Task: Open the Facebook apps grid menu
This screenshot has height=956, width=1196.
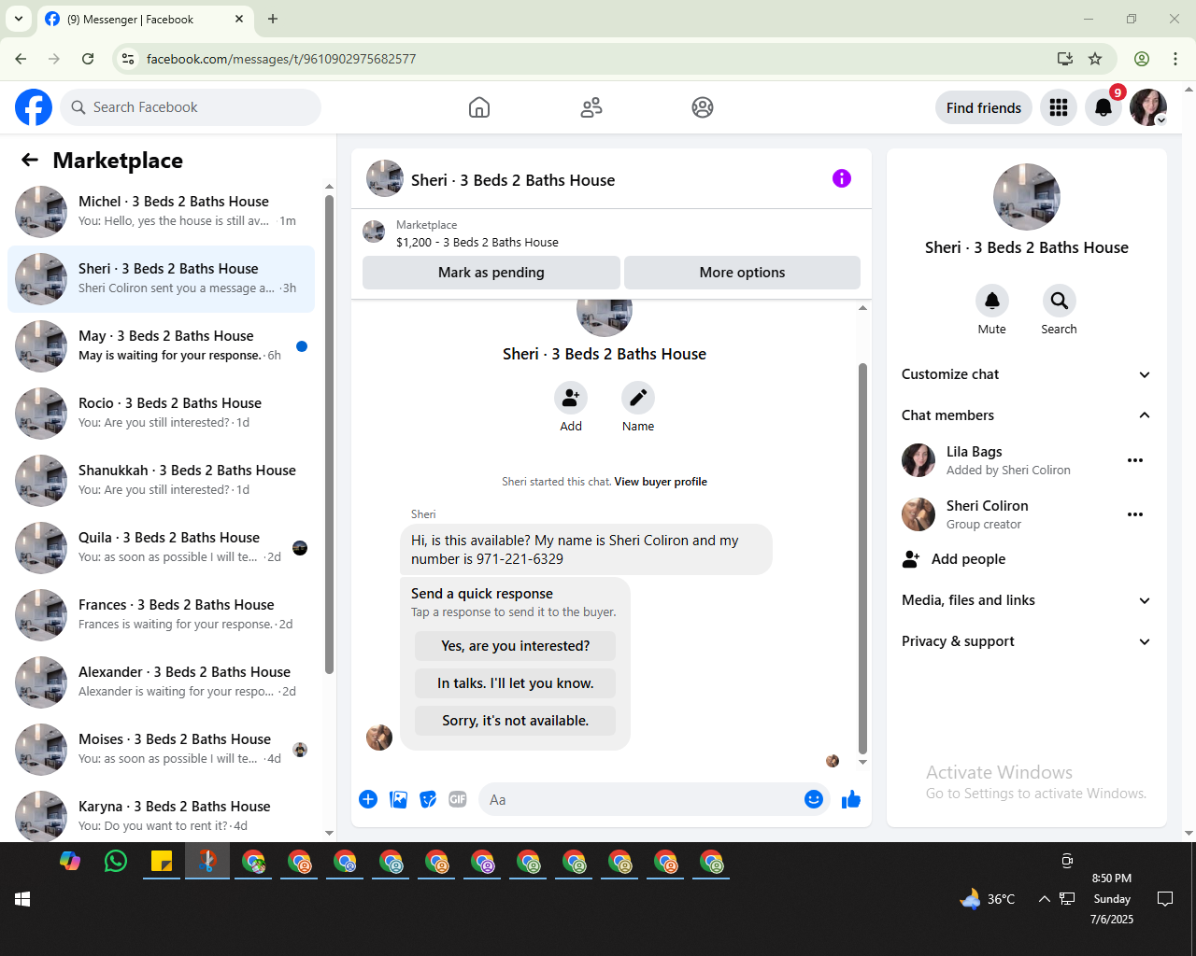Action: (x=1059, y=107)
